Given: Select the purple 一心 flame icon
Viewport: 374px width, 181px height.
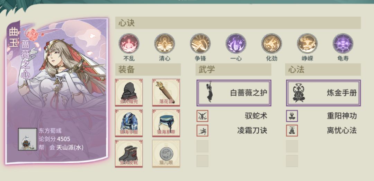Looking at the screenshot, I should (236, 43).
